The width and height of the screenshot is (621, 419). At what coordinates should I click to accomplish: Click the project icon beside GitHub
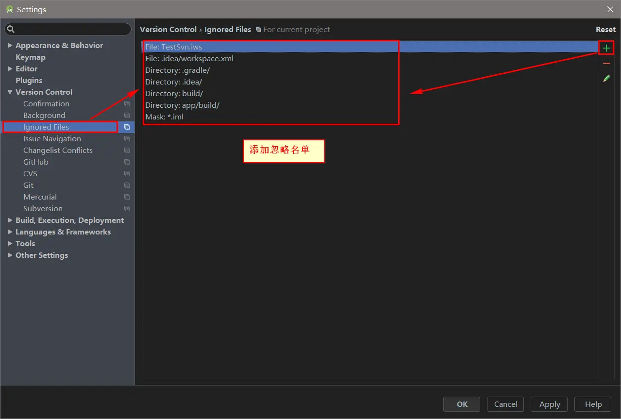127,162
